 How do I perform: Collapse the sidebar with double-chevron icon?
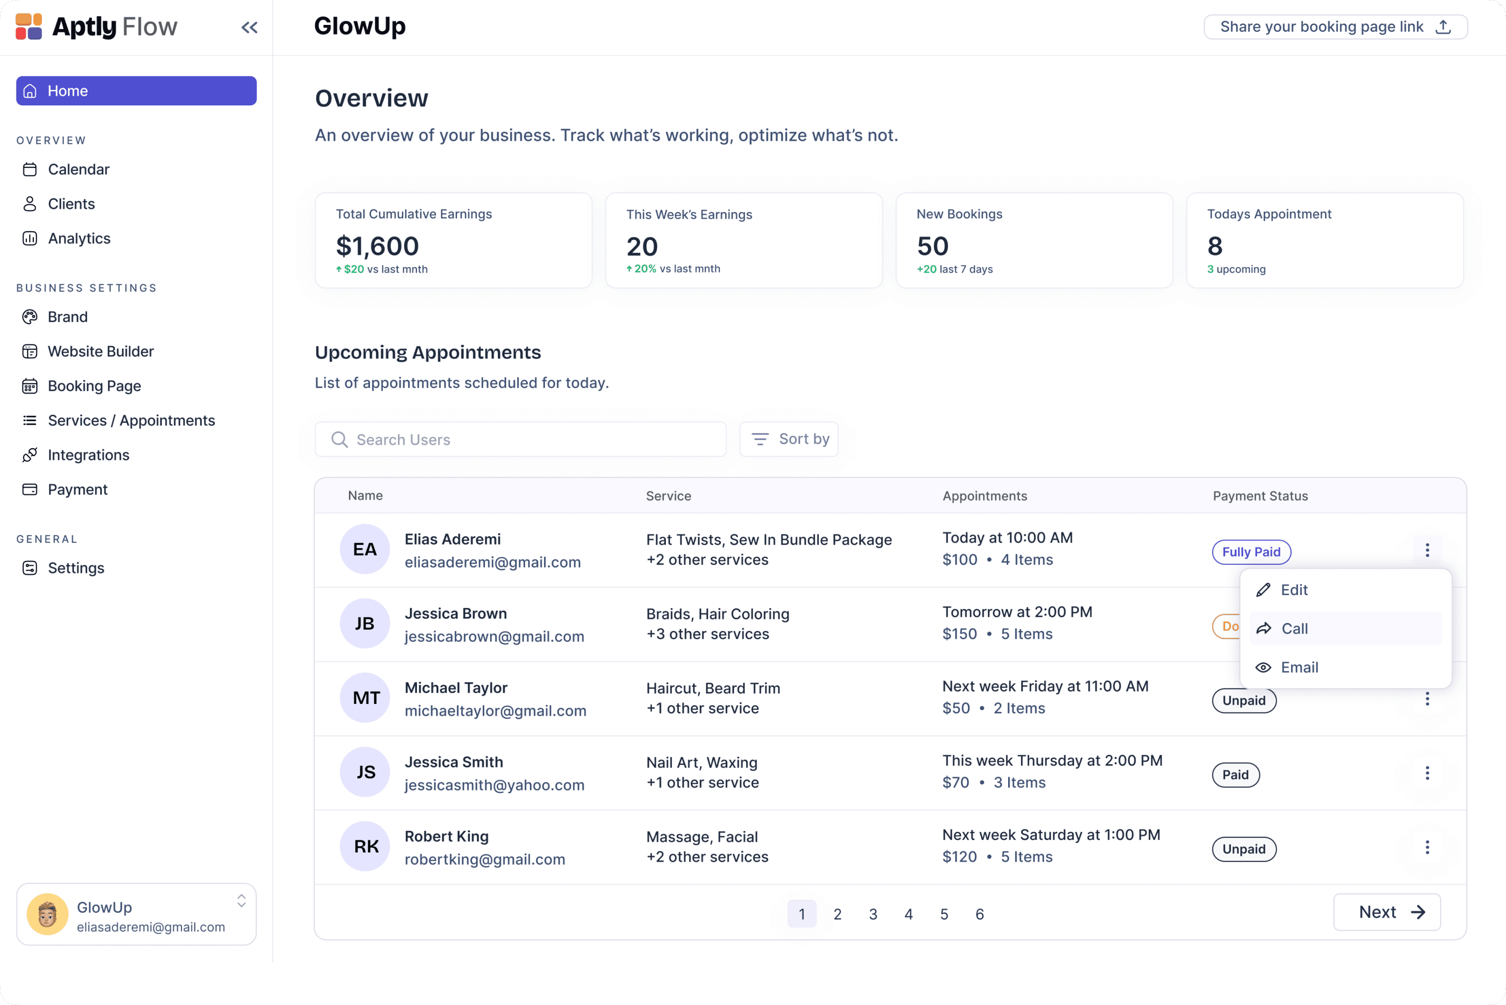(249, 27)
